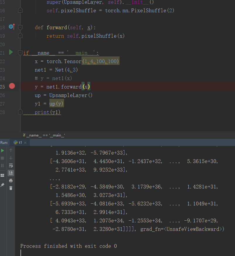235x256 pixels.
Task: Click the stop button in Run panel
Action: point(2,158)
